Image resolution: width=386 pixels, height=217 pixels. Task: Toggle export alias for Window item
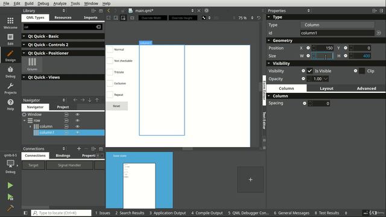click(66, 115)
